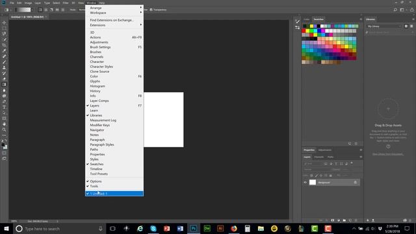Select the Horizontal Type tool
Image resolution: width=416 pixels, height=234 pixels.
point(4,107)
